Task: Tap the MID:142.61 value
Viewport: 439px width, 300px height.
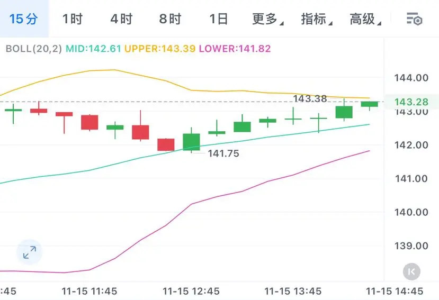Action: (93, 49)
